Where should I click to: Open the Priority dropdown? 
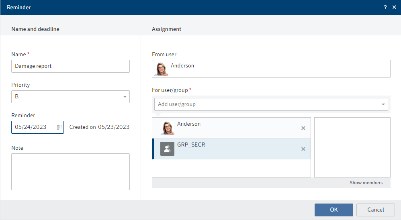125,97
